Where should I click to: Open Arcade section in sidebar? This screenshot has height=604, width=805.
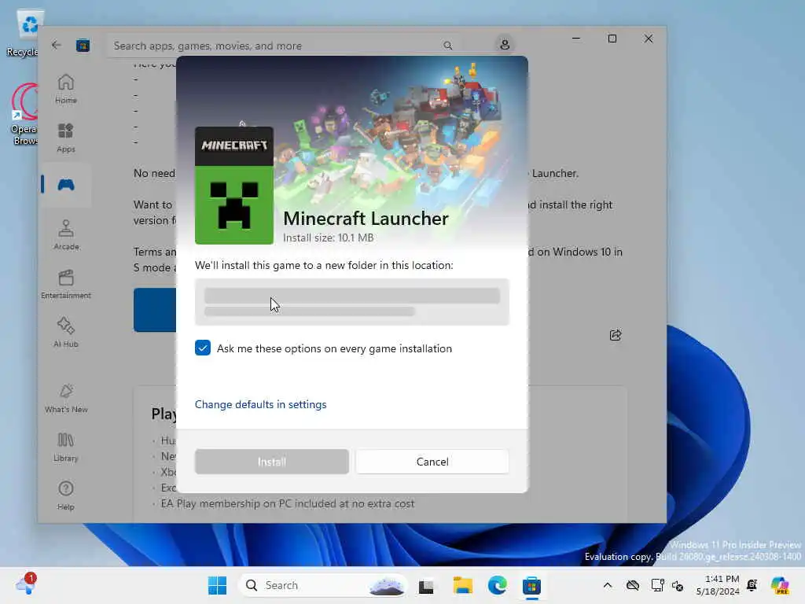(x=66, y=235)
